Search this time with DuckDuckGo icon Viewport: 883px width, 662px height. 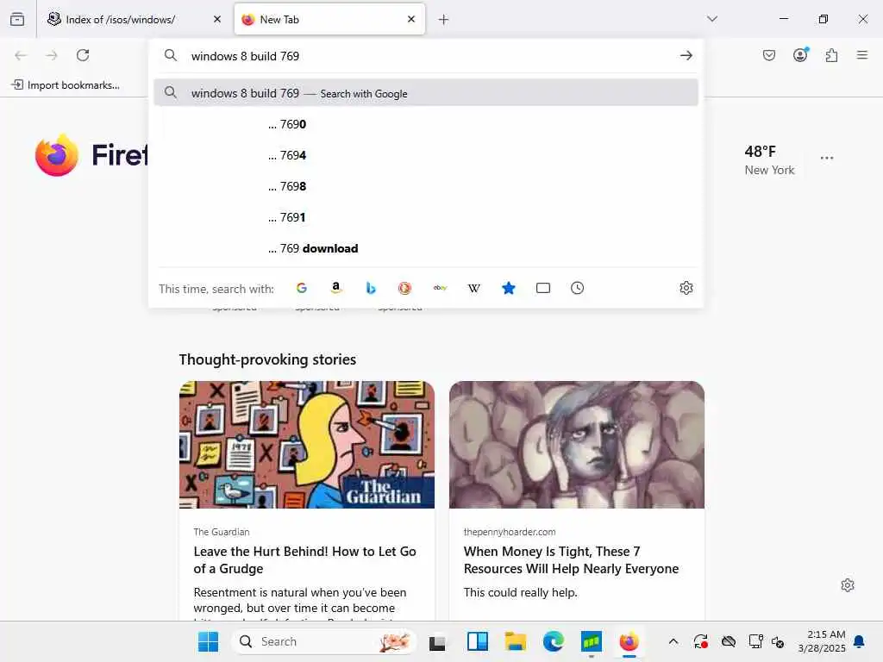pos(405,288)
